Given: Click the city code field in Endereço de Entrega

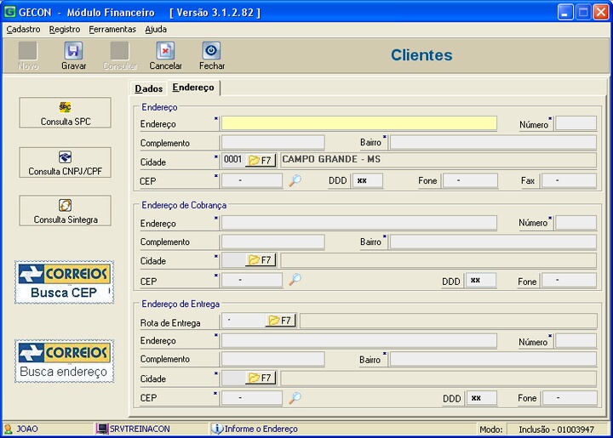Looking at the screenshot, I should [x=233, y=378].
